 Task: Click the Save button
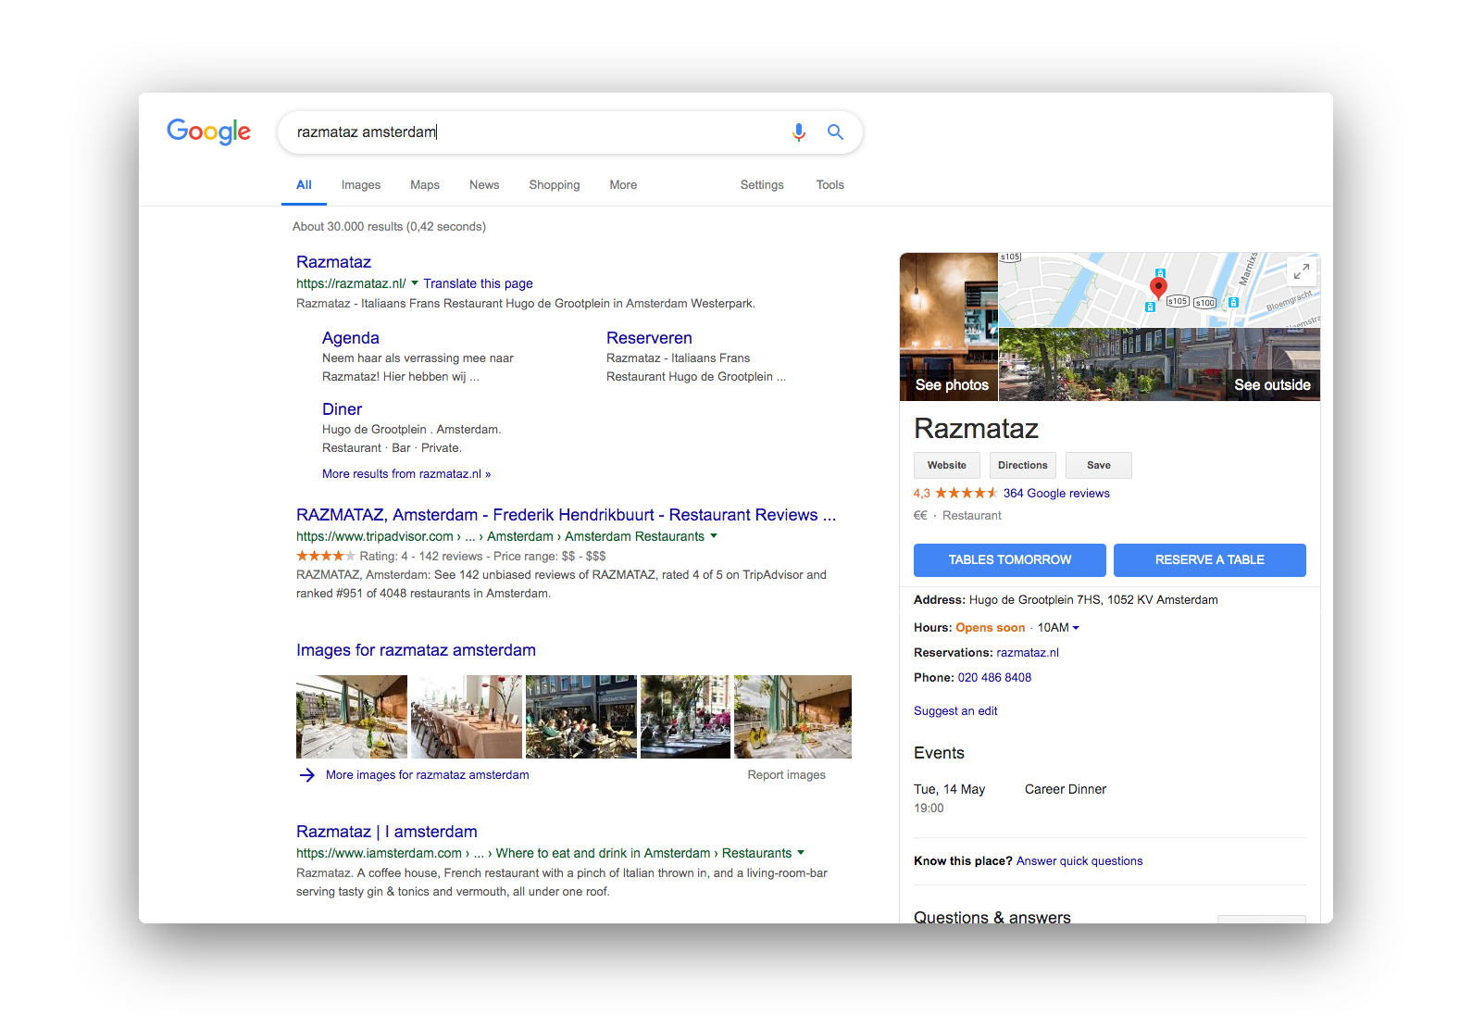pyautogui.click(x=1099, y=465)
